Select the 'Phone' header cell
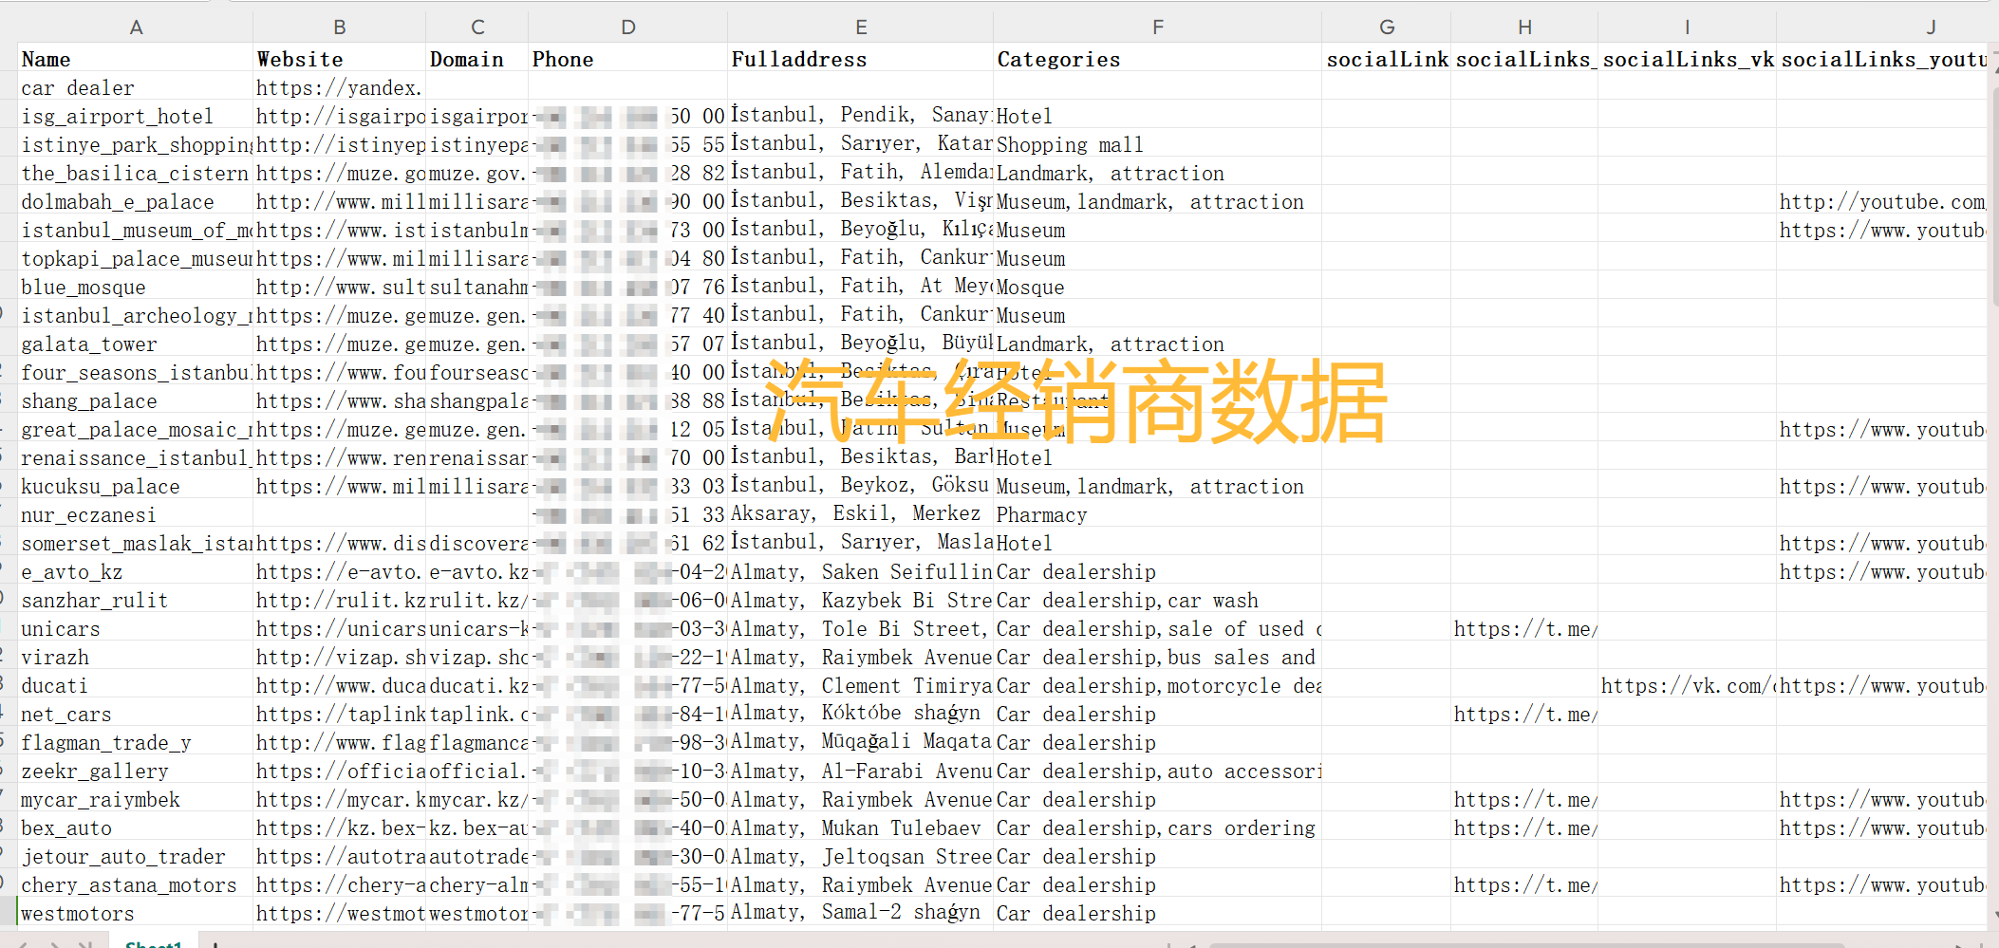Viewport: 1999px width, 948px height. pyautogui.click(x=628, y=59)
